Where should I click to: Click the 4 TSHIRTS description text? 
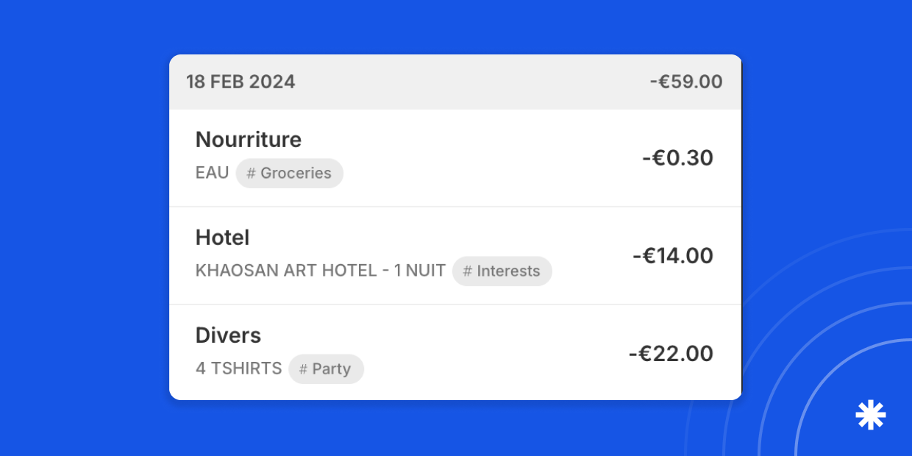tap(238, 369)
